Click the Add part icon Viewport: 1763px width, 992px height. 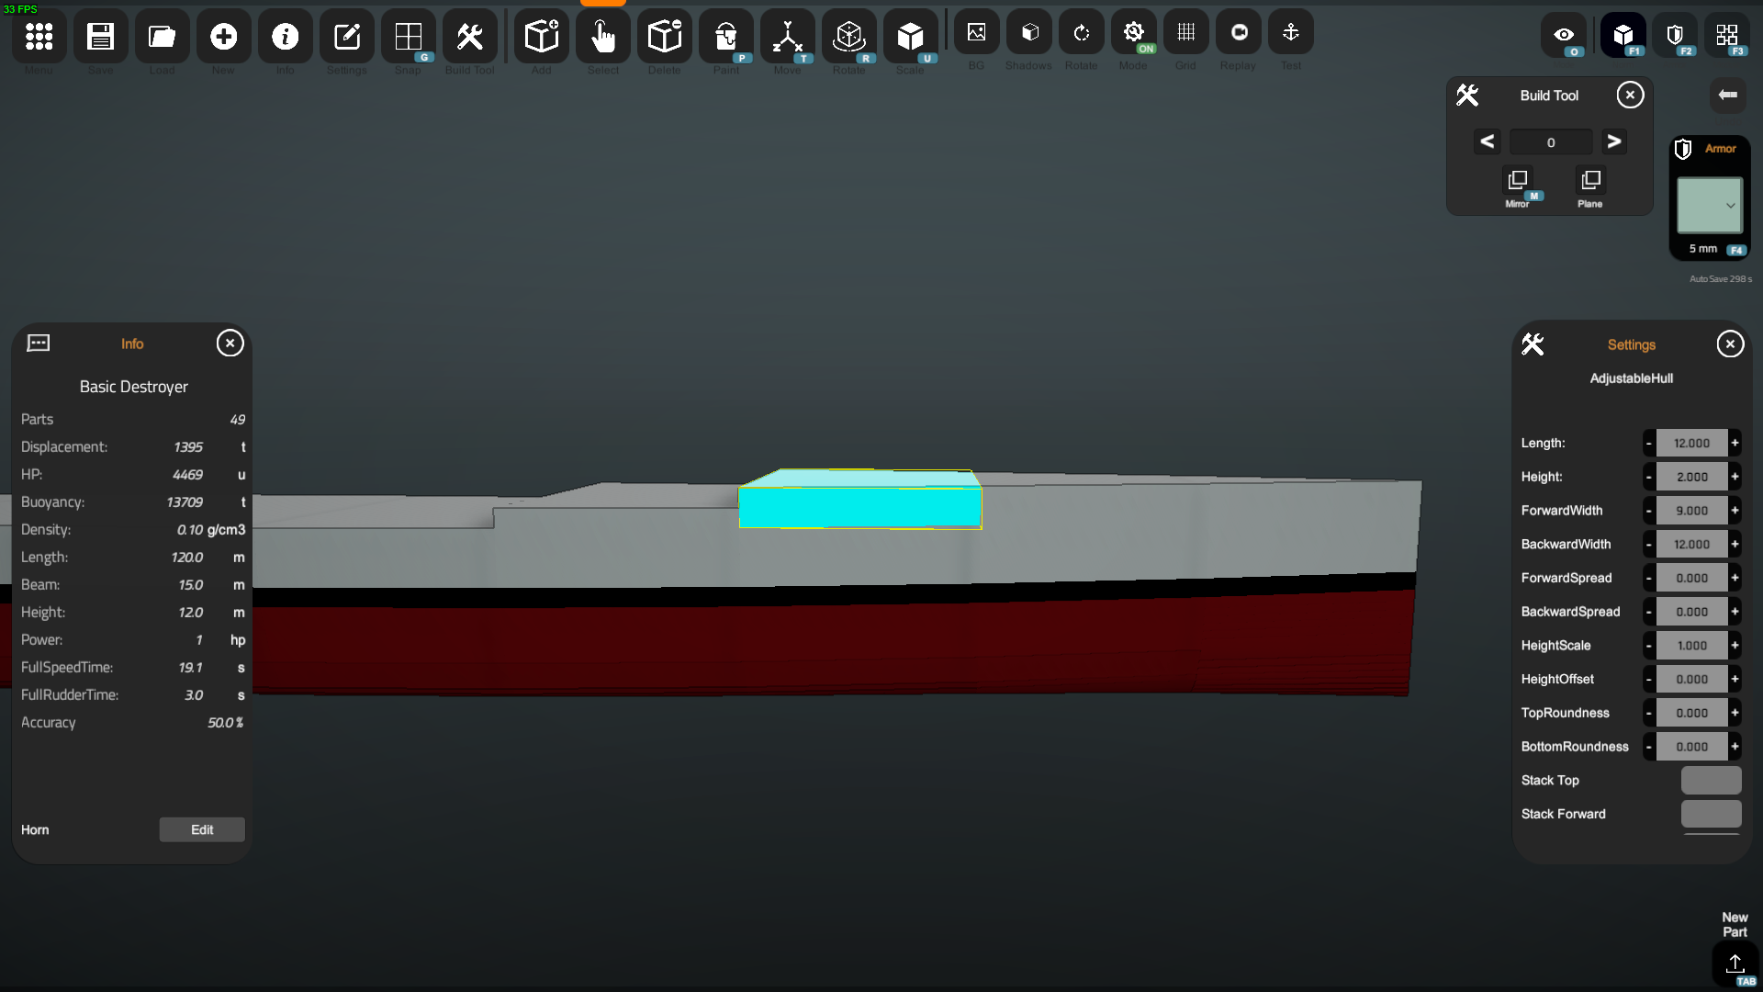coord(541,38)
